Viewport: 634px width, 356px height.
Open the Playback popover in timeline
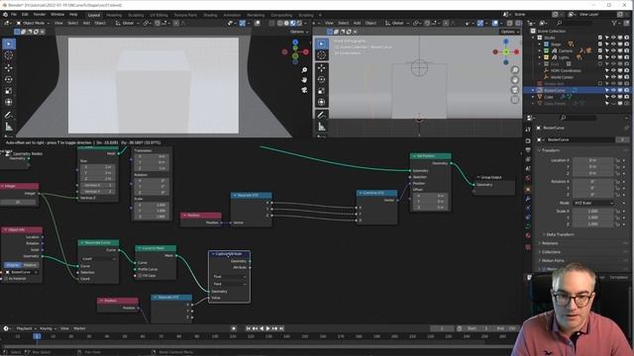coord(26,328)
